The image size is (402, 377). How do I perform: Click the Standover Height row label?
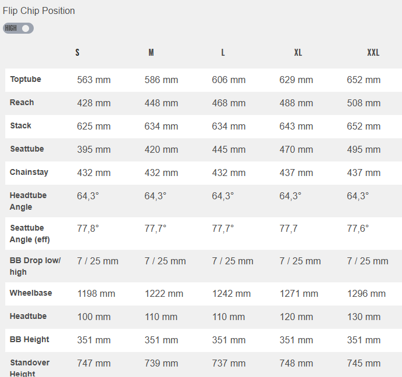point(30,368)
